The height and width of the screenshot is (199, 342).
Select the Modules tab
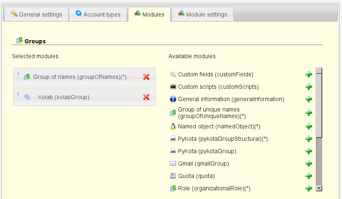(x=149, y=14)
